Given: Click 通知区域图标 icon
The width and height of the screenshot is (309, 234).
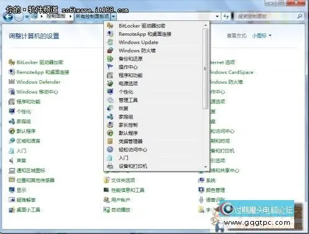Looking at the screenshot, I should 12,170.
